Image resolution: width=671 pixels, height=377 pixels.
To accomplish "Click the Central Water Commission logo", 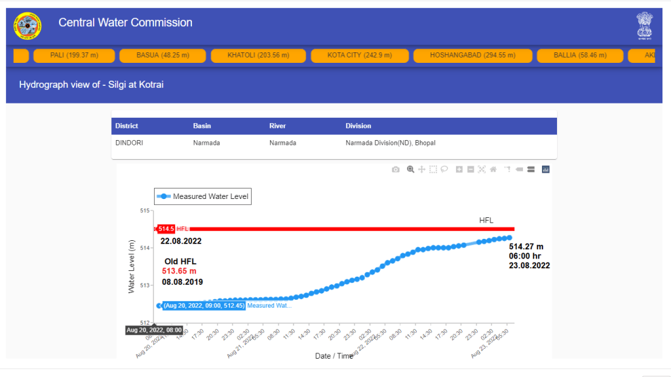I will 28,26.
